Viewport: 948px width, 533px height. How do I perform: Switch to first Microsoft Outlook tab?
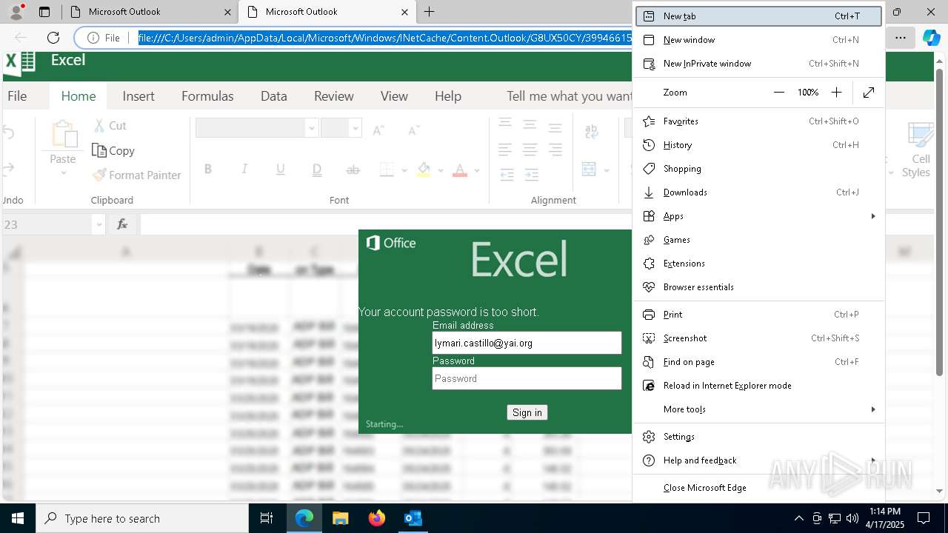coord(150,12)
